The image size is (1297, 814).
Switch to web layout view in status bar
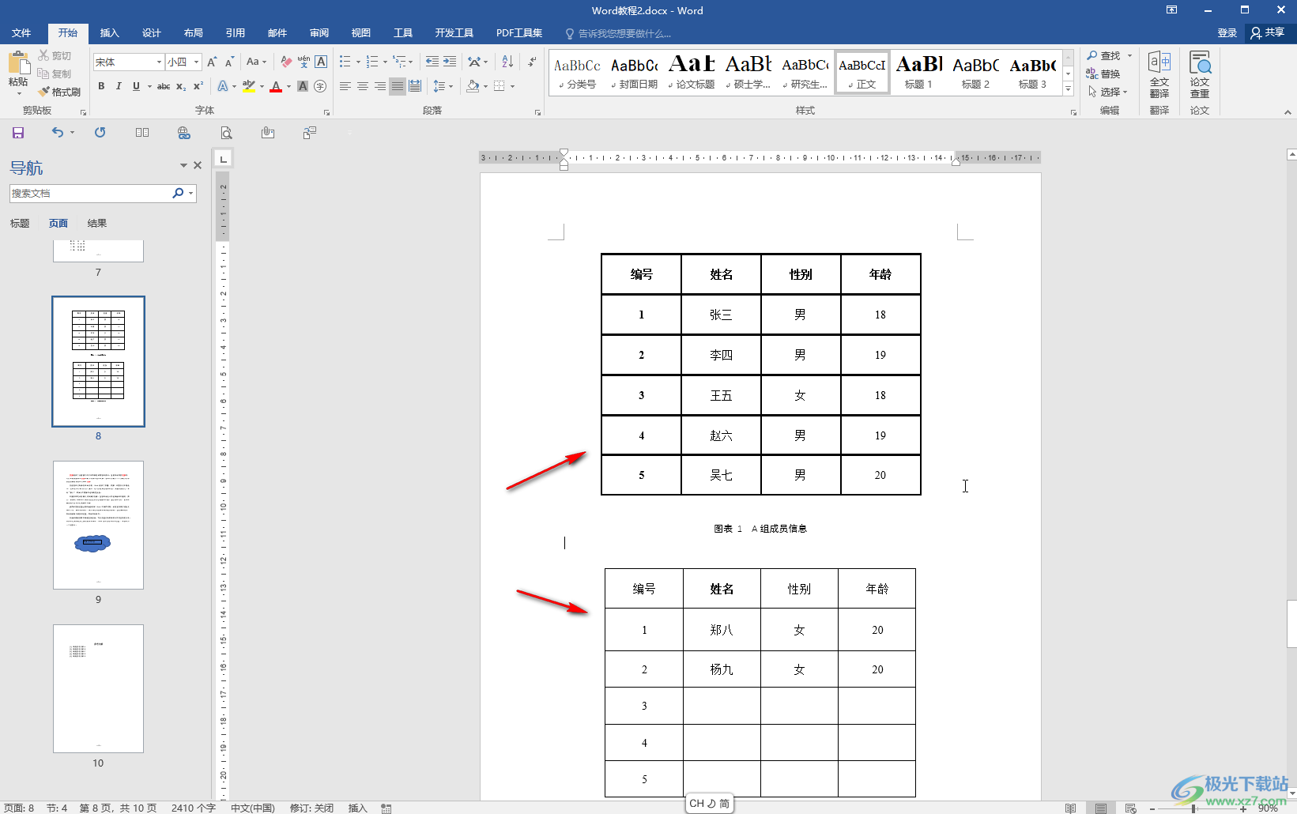pos(1131,808)
